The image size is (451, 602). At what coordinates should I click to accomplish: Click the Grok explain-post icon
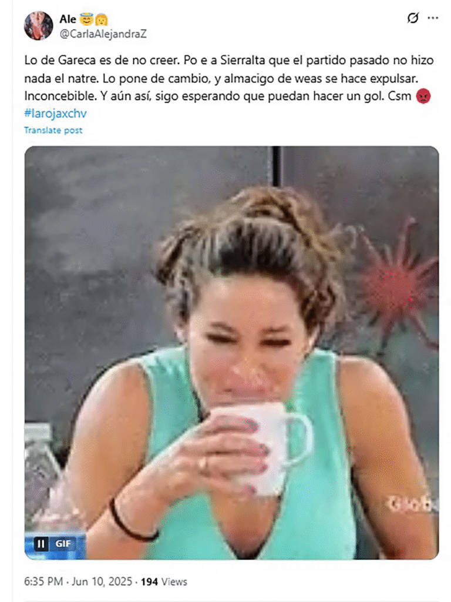coord(413,18)
